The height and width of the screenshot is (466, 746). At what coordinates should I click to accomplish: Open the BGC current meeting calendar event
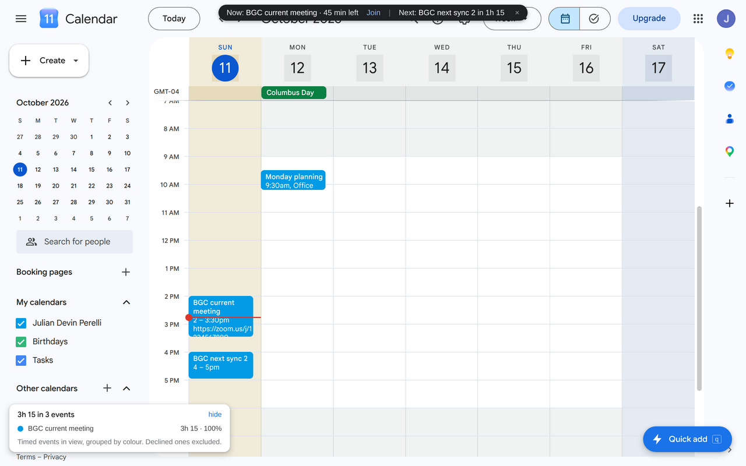click(221, 316)
